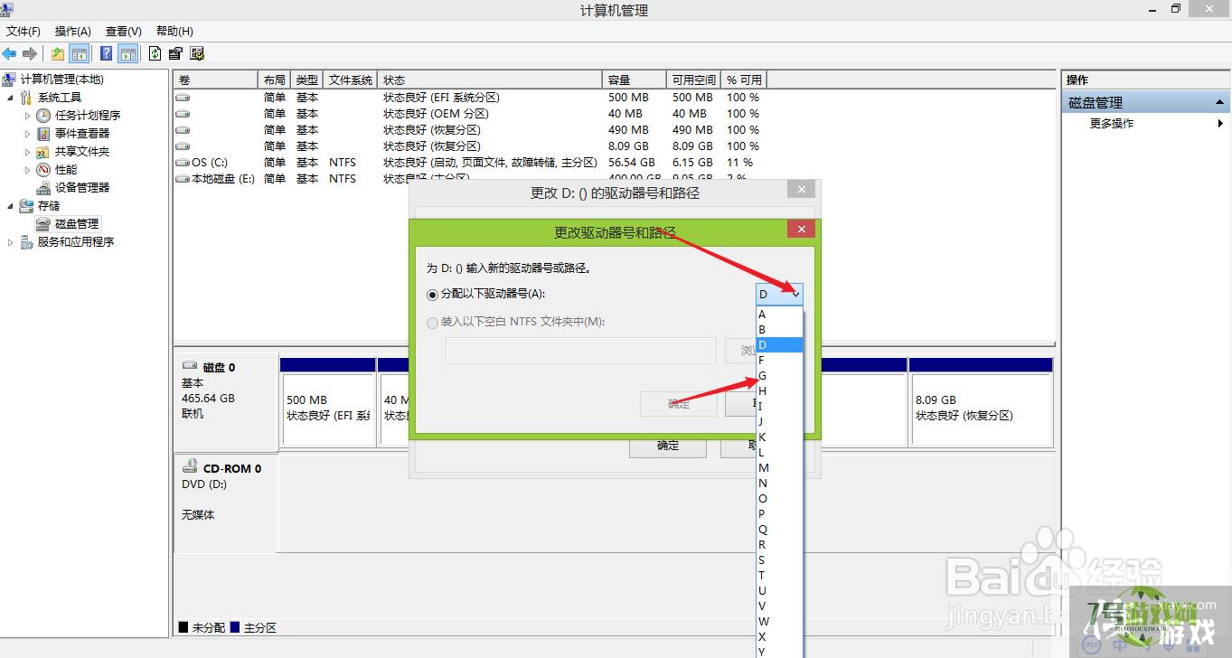1232x658 pixels.
Task: Choose drive letter F from the list
Action: tap(779, 360)
